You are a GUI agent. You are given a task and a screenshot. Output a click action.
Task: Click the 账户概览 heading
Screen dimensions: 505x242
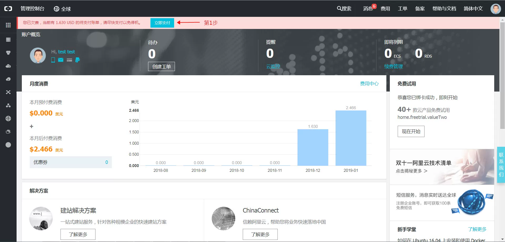click(31, 34)
